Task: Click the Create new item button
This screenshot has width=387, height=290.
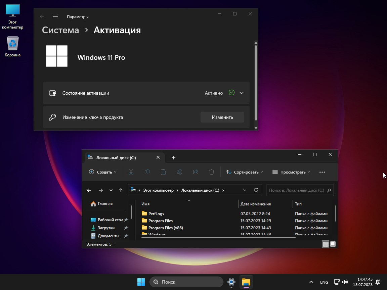Action: tap(103, 172)
